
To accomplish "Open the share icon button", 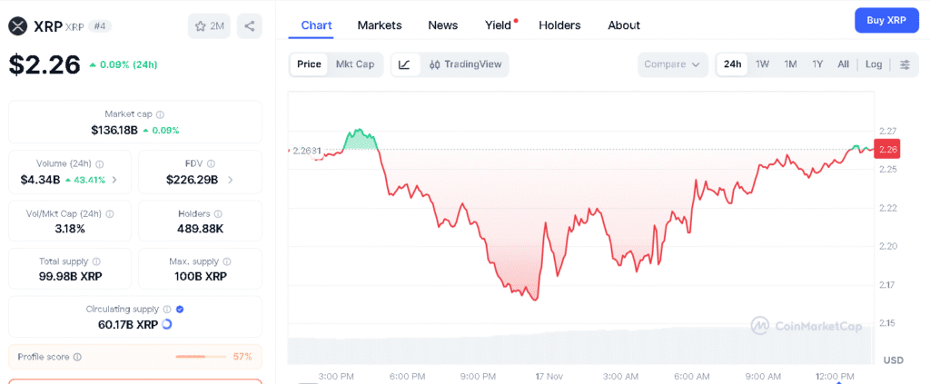I will tap(250, 26).
